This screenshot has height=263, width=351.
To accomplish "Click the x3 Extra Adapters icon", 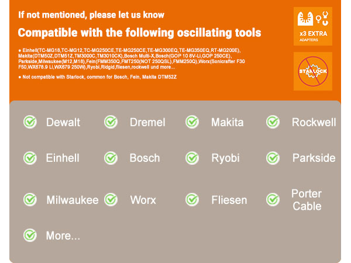I will pyautogui.click(x=312, y=26).
